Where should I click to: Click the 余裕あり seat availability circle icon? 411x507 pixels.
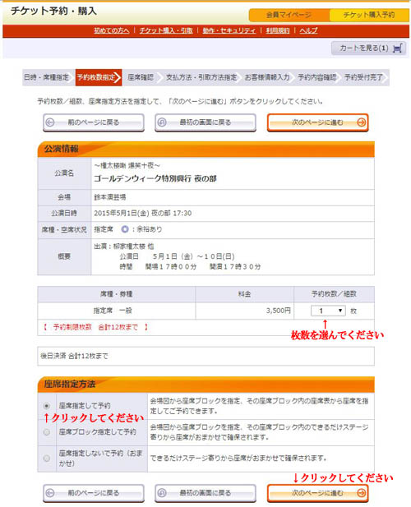point(125,229)
